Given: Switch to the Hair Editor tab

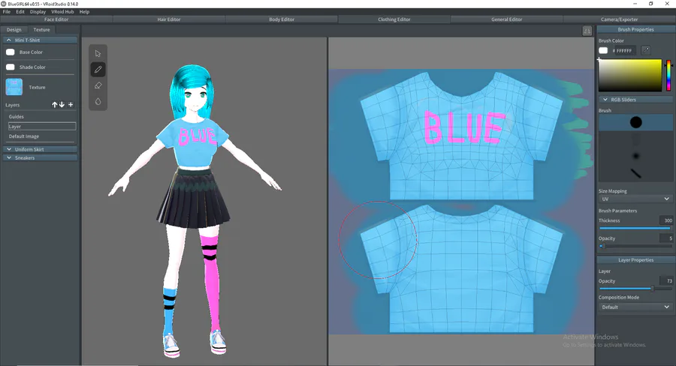Looking at the screenshot, I should pyautogui.click(x=168, y=19).
